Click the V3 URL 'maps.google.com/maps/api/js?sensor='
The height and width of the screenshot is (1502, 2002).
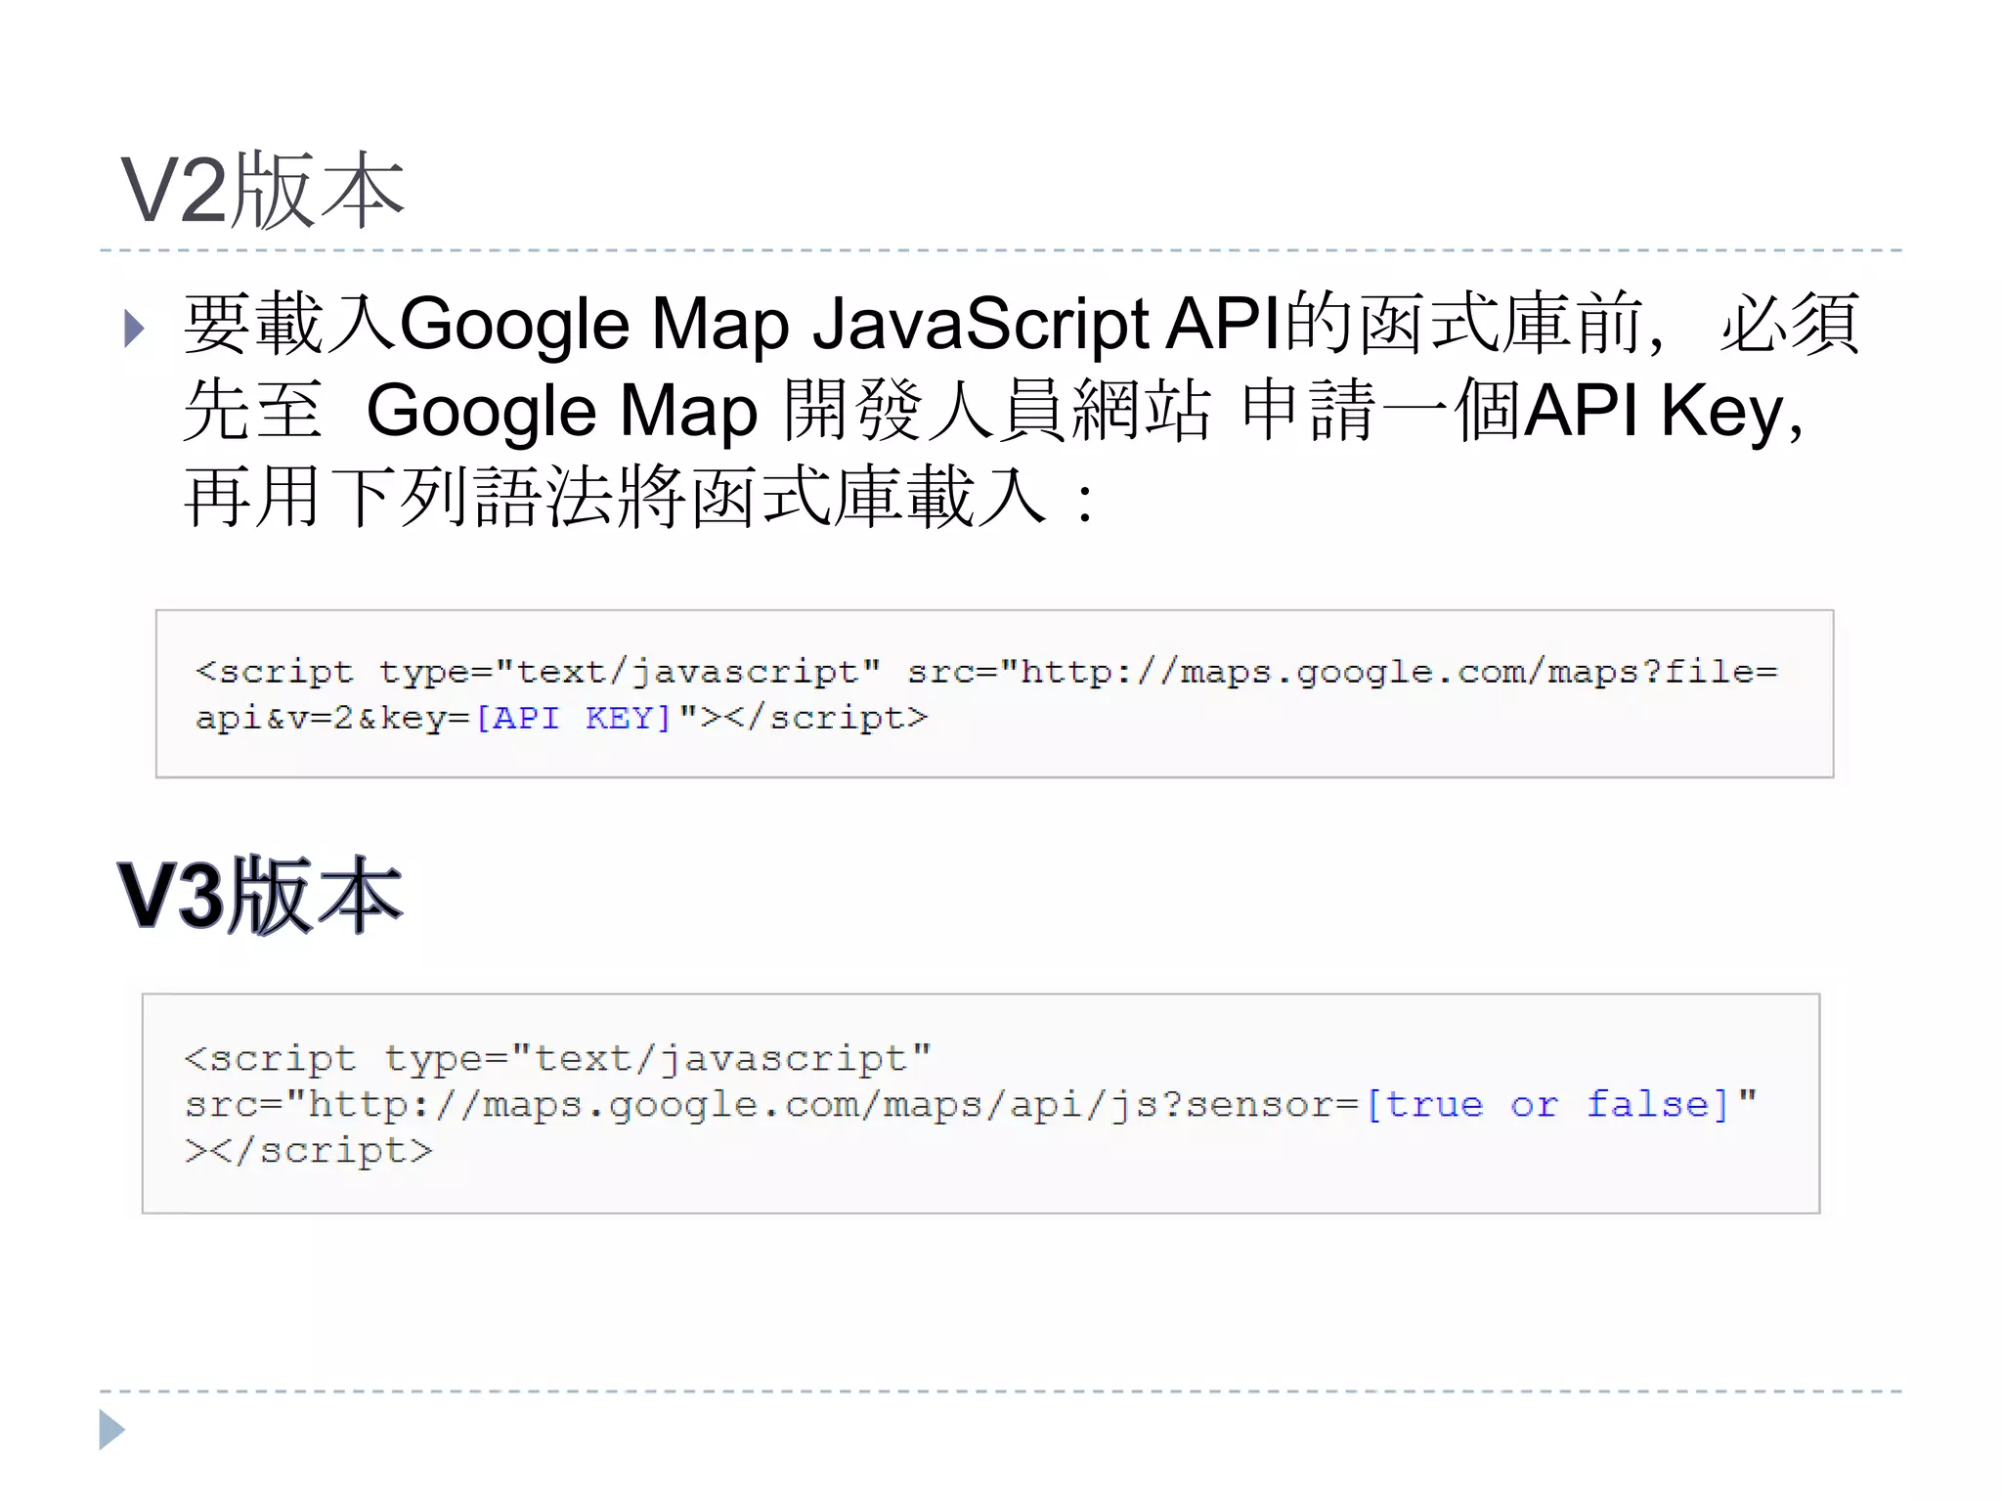pyautogui.click(x=921, y=1104)
